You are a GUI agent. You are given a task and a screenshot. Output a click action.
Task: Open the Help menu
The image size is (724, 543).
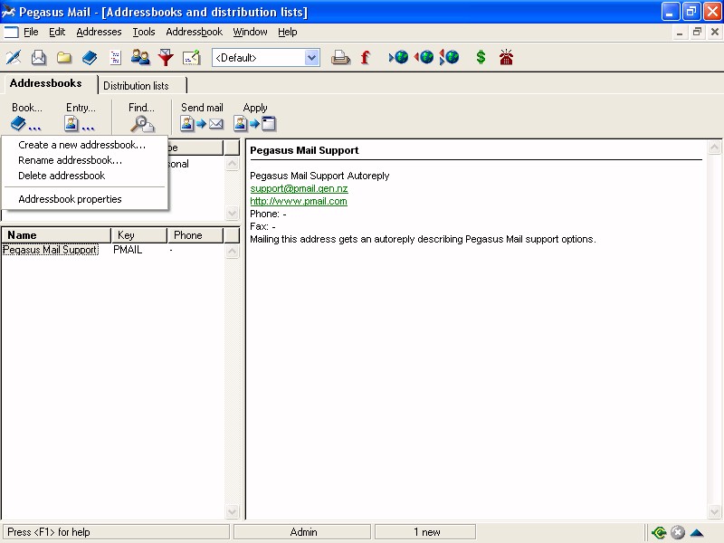point(287,32)
